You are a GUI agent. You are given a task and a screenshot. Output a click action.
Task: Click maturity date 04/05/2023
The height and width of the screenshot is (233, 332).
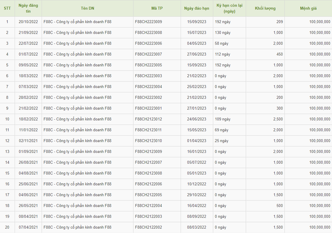197,43
